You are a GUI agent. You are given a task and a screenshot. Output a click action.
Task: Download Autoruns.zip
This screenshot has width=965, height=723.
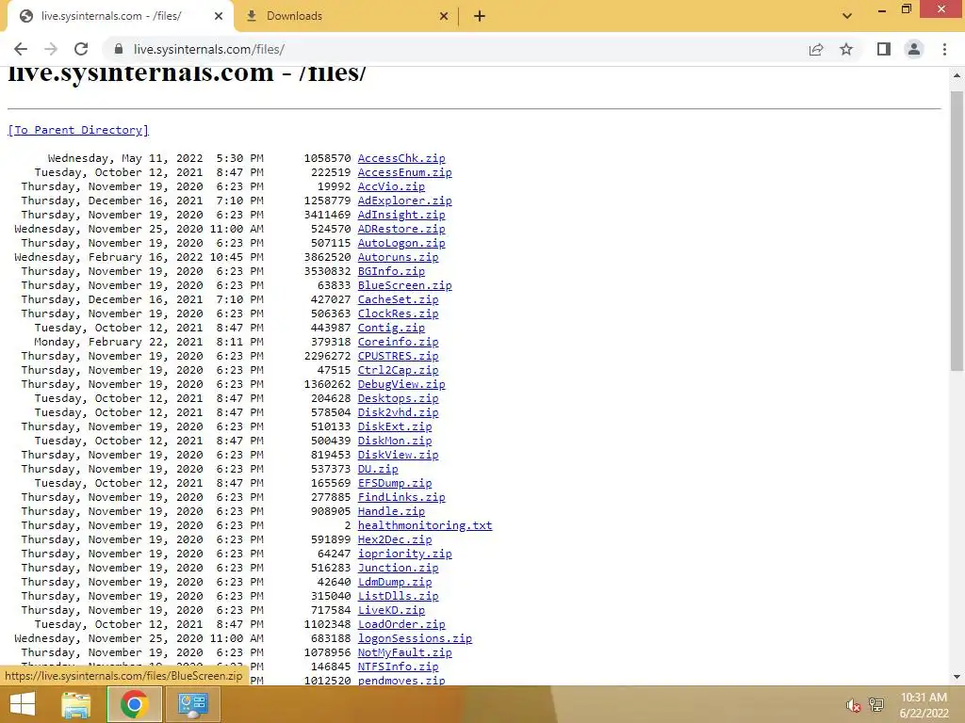pos(399,257)
